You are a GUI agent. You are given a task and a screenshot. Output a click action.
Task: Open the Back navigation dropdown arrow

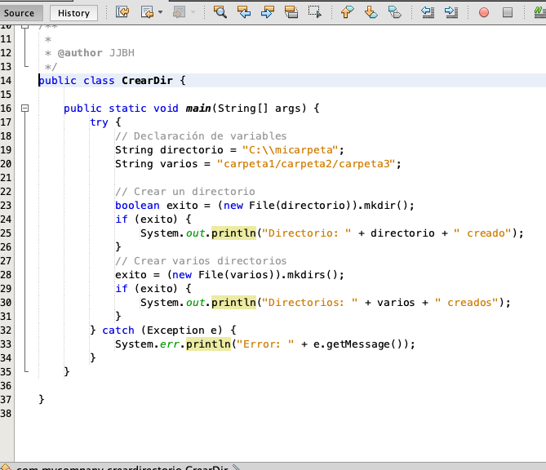160,12
